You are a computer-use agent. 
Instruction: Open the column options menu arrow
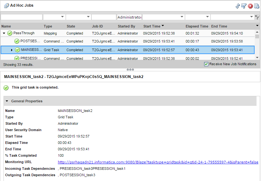pos(257,26)
